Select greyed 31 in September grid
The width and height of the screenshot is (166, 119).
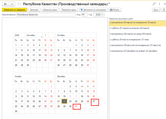pos(16,45)
